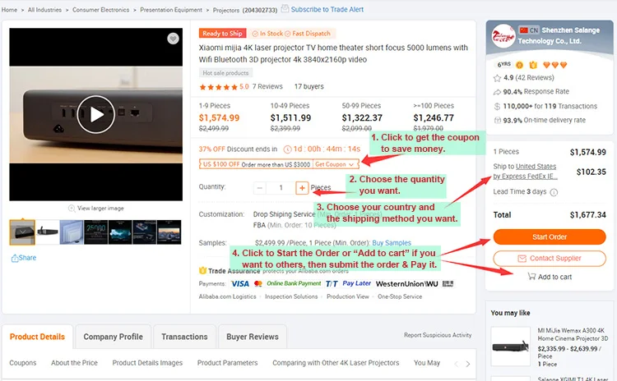Click the Pay Later payment option

[356, 283]
